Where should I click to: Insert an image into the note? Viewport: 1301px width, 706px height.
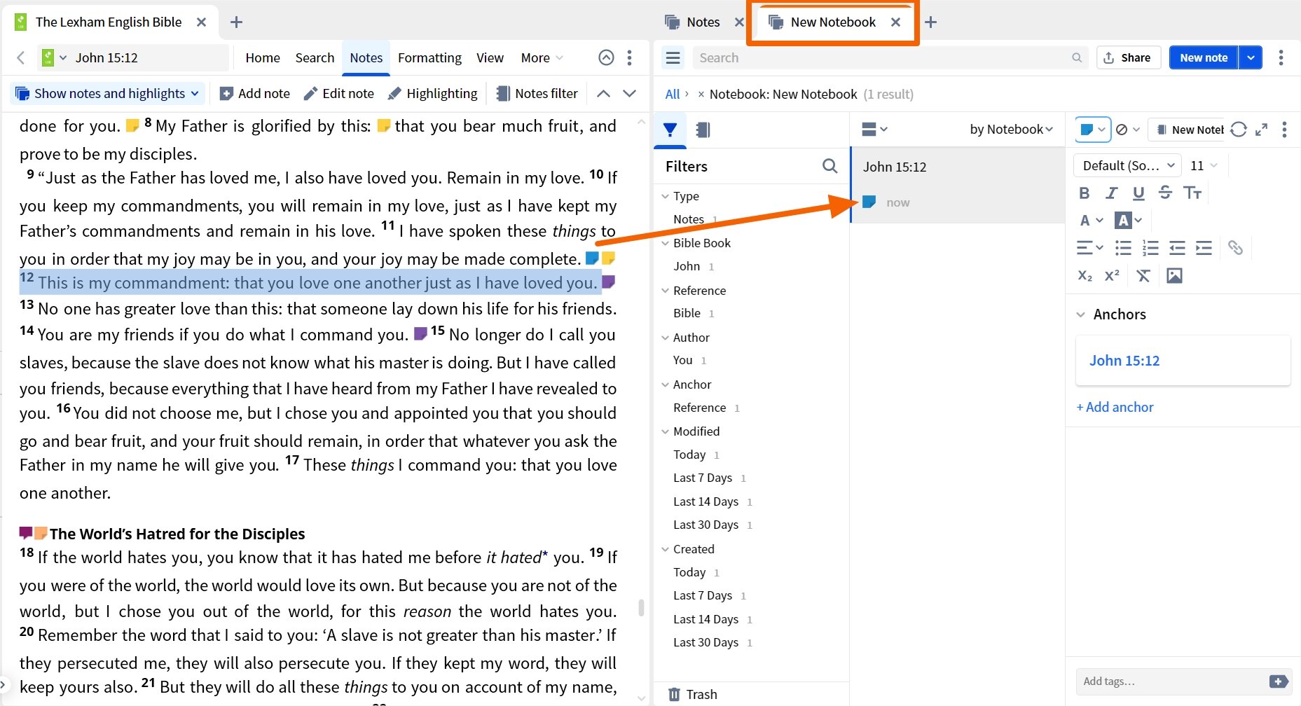(x=1174, y=275)
